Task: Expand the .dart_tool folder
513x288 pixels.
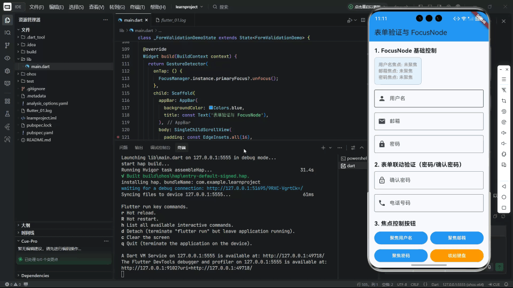Action: point(18,37)
